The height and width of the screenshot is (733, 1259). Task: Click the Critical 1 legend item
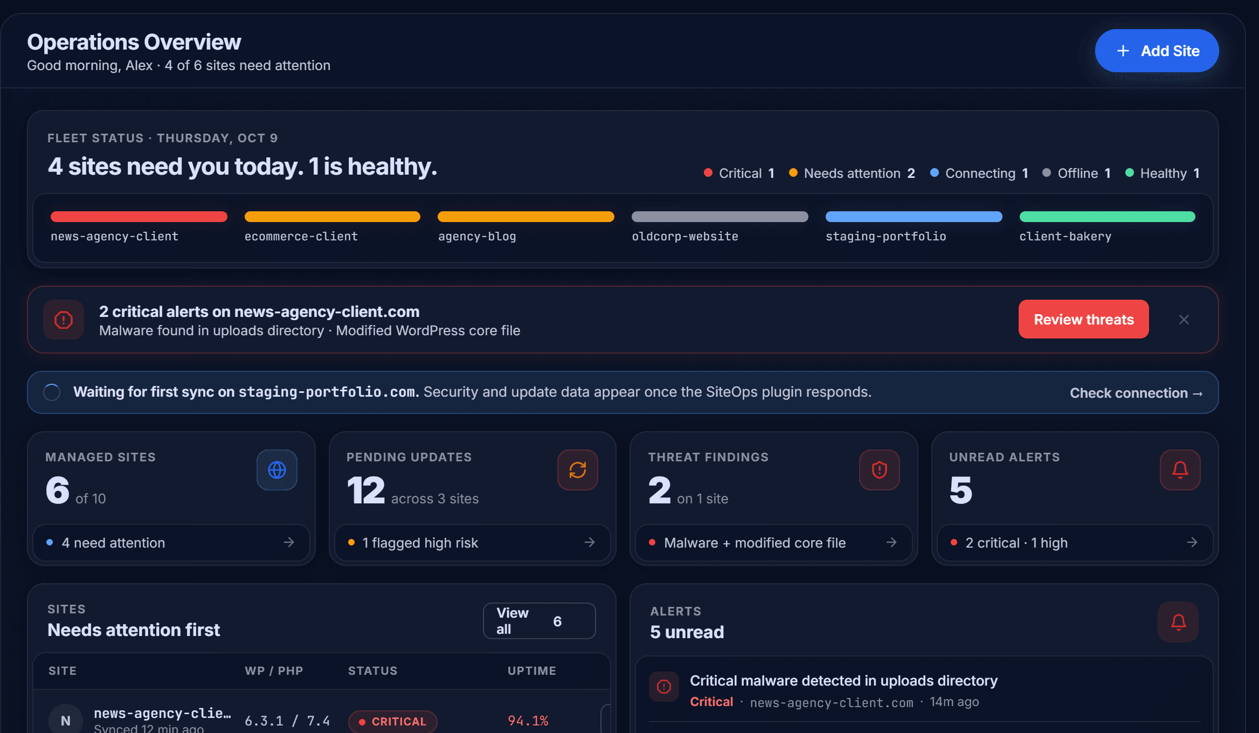[739, 173]
